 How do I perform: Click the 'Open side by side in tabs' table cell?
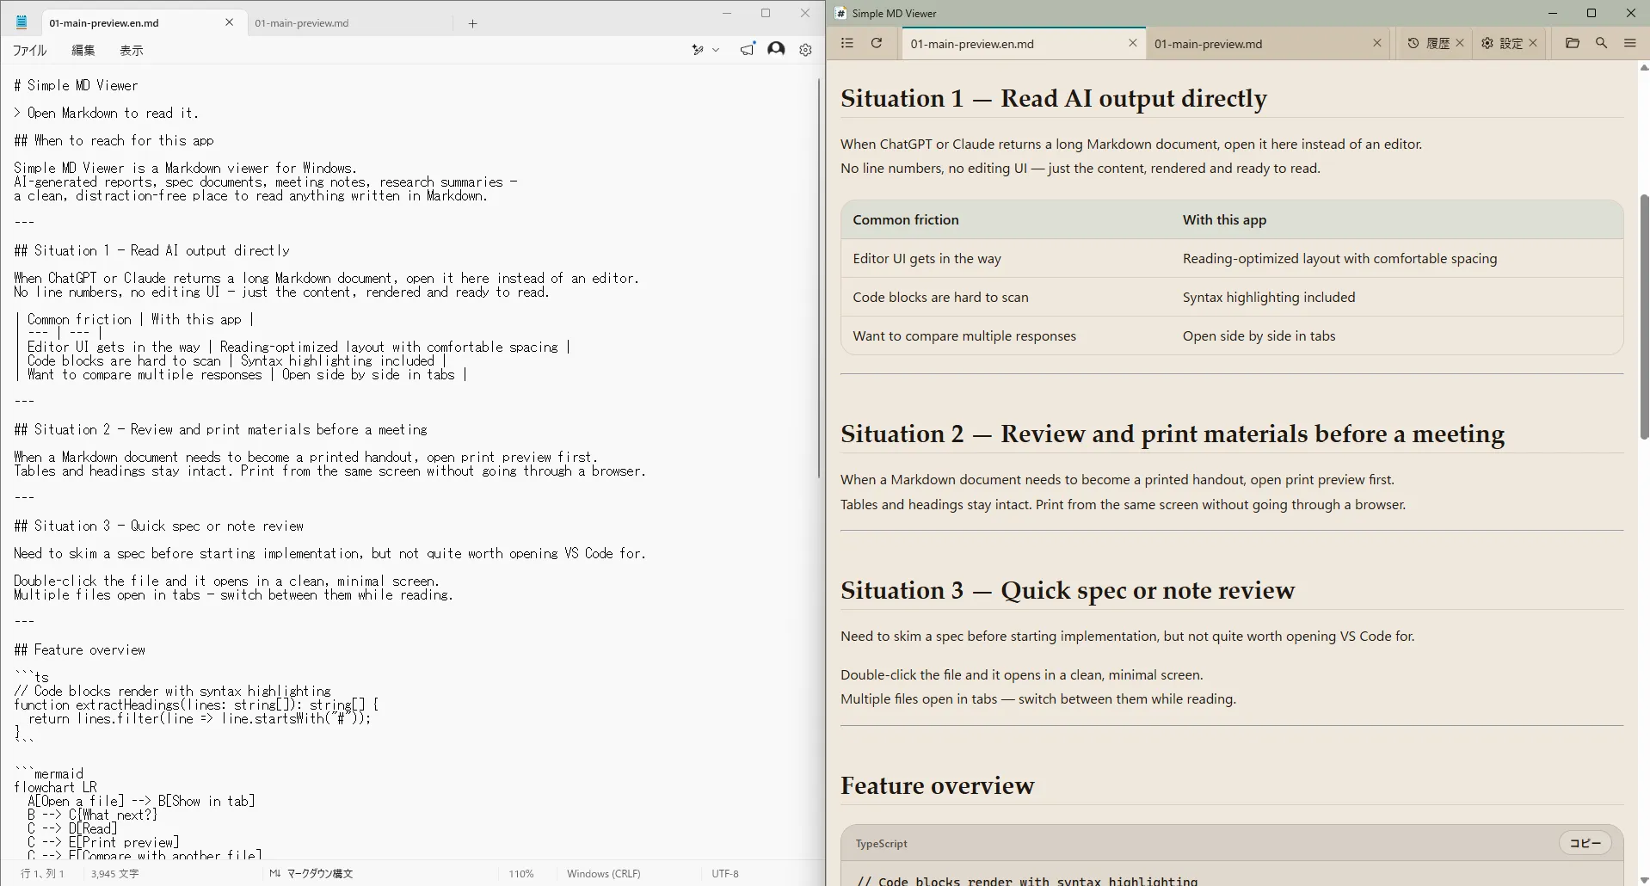point(1259,335)
